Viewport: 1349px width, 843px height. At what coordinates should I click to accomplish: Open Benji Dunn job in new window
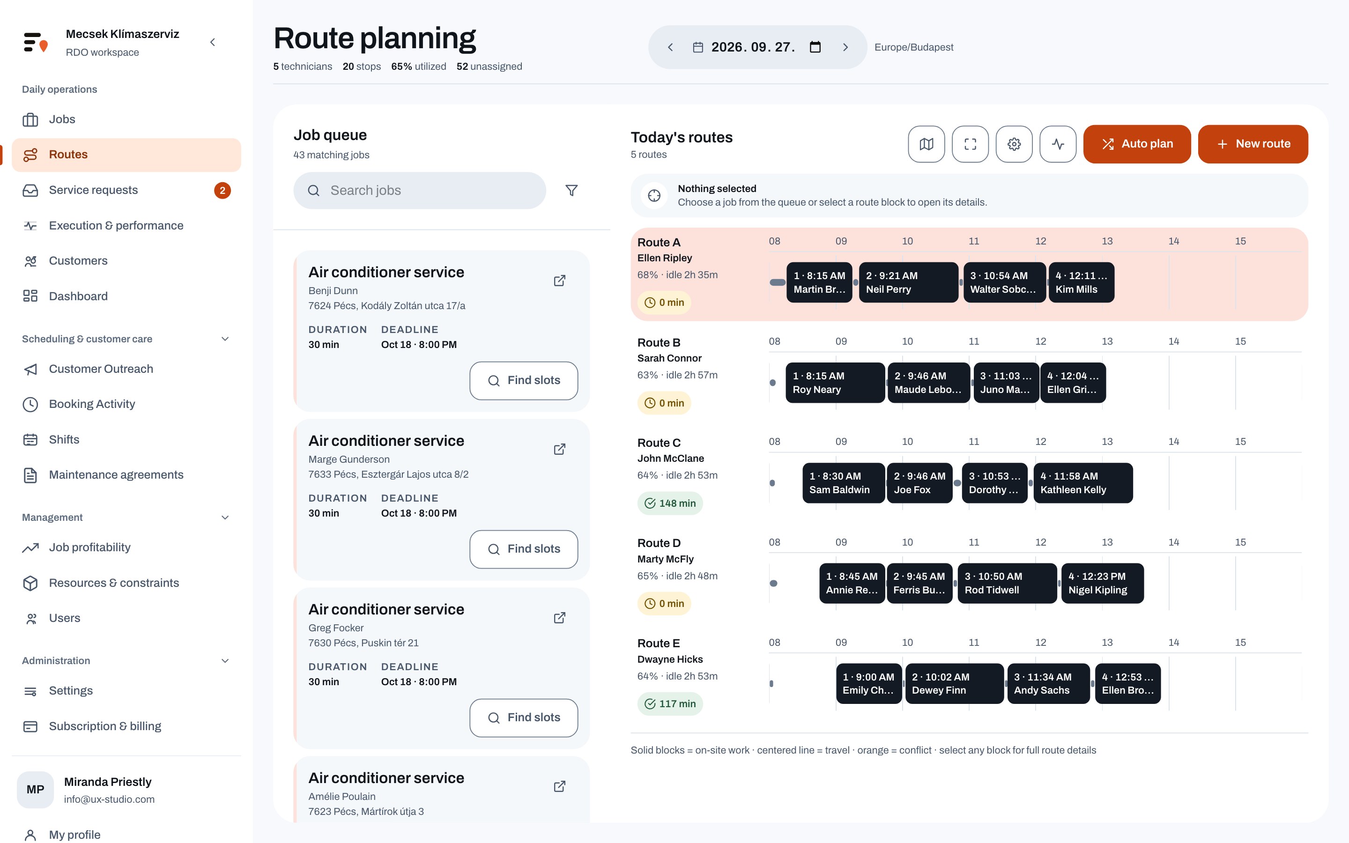(x=560, y=281)
